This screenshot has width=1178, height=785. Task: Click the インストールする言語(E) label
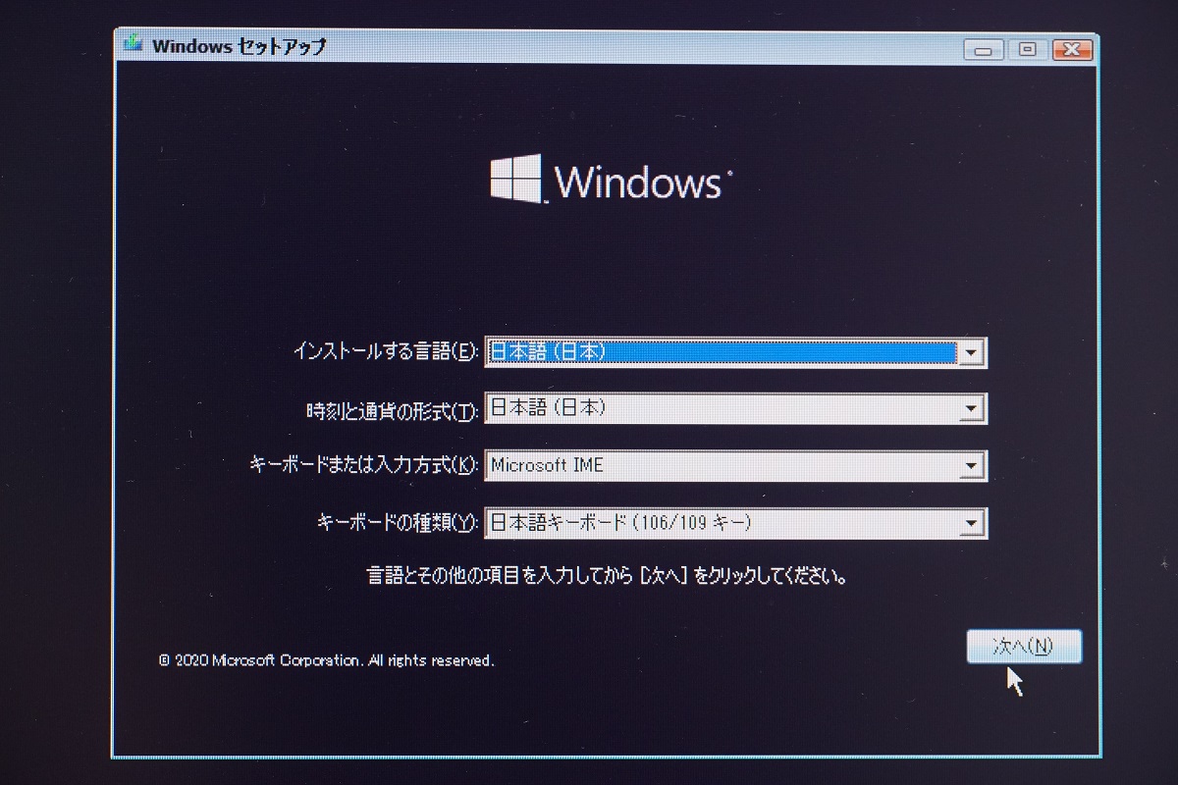386,351
